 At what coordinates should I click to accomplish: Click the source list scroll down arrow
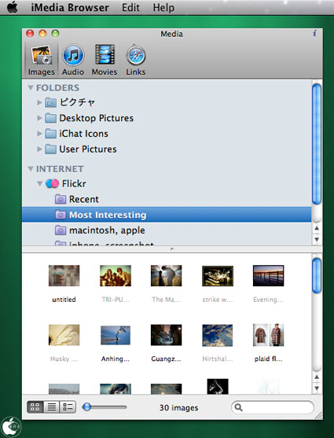pyautogui.click(x=317, y=239)
